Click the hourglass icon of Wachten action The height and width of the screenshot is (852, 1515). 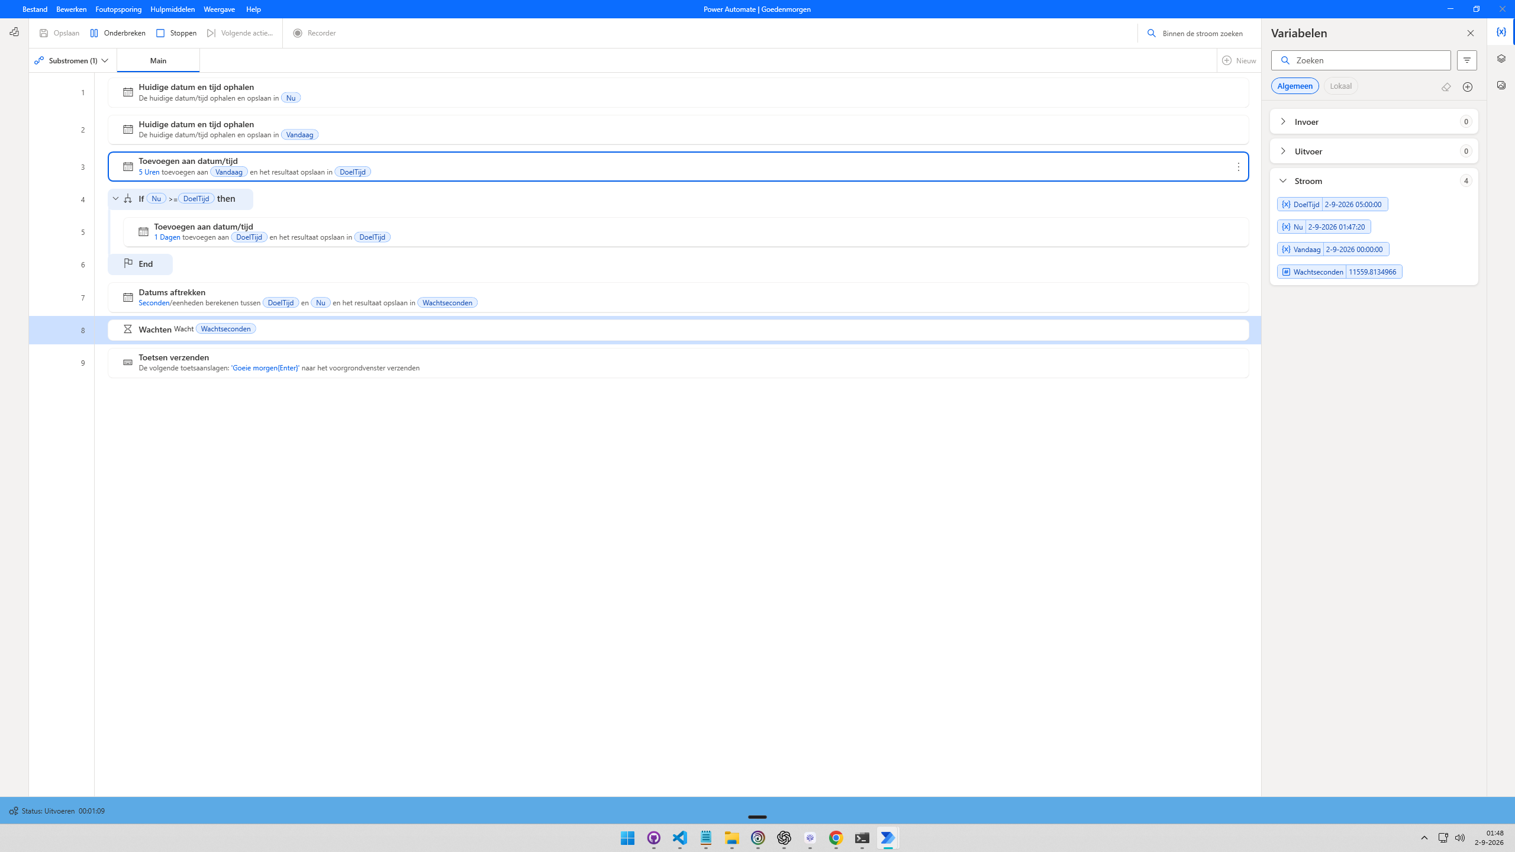128,329
